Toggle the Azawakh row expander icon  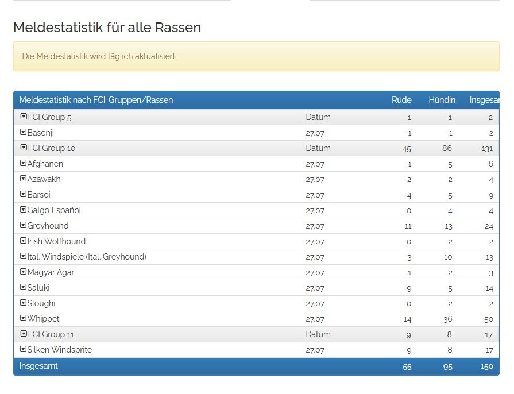(x=23, y=178)
